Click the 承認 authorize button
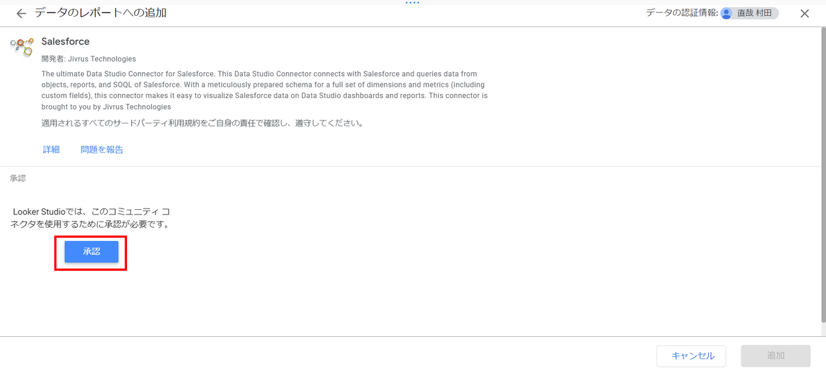Screen dimensions: 826x372 pyautogui.click(x=91, y=252)
